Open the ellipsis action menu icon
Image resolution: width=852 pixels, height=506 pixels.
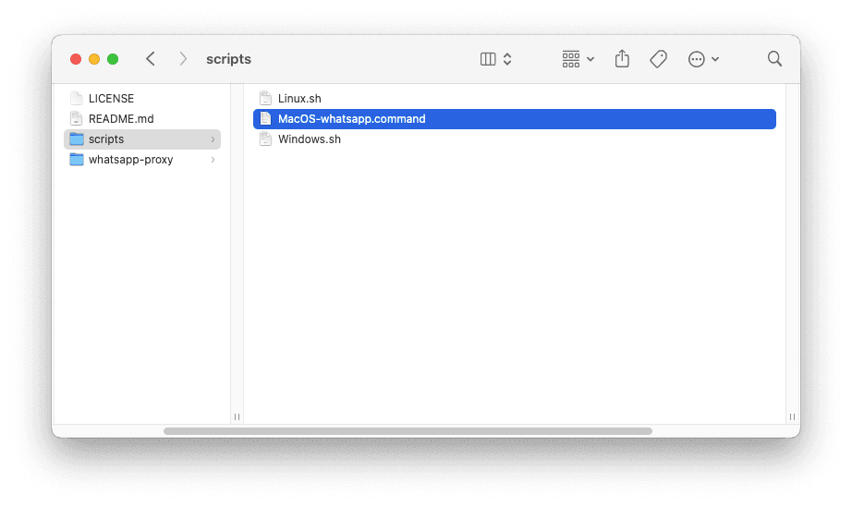(x=696, y=59)
